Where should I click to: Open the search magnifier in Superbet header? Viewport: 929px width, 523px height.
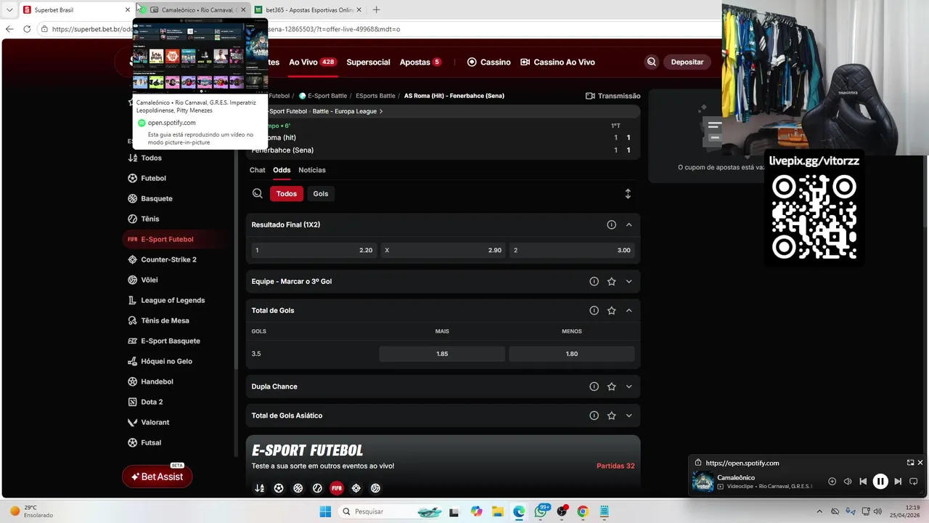(x=652, y=62)
